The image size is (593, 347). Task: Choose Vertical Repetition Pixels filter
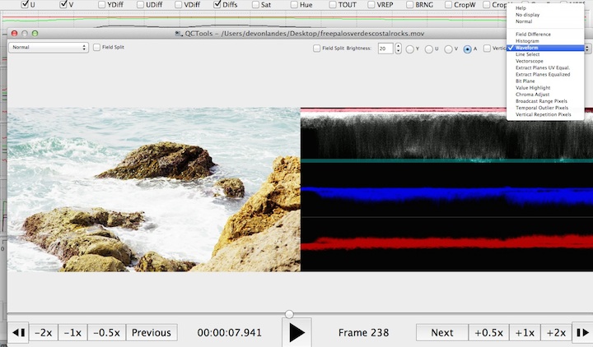click(x=545, y=114)
